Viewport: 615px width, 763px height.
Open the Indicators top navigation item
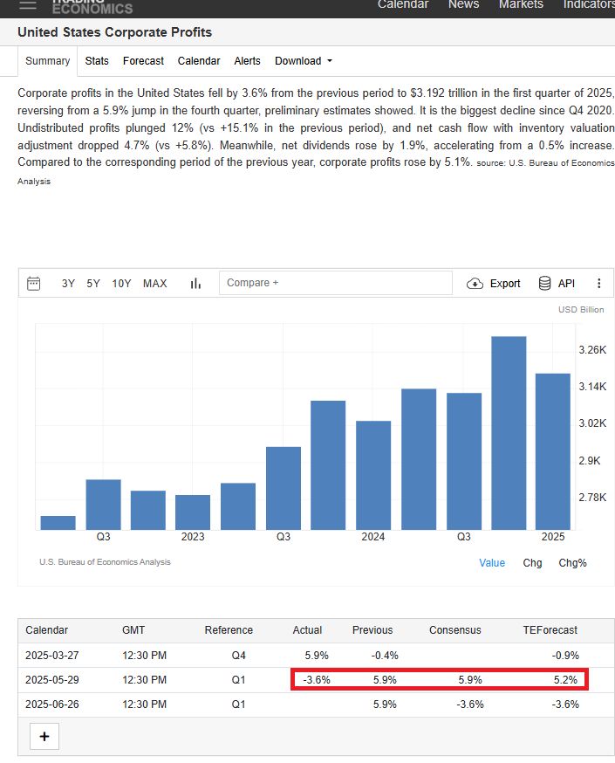[589, 4]
